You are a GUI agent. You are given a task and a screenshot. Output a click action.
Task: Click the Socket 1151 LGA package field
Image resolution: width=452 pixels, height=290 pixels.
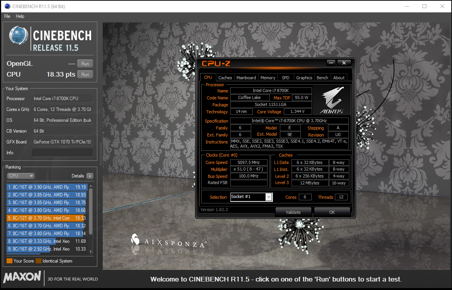pos(271,105)
